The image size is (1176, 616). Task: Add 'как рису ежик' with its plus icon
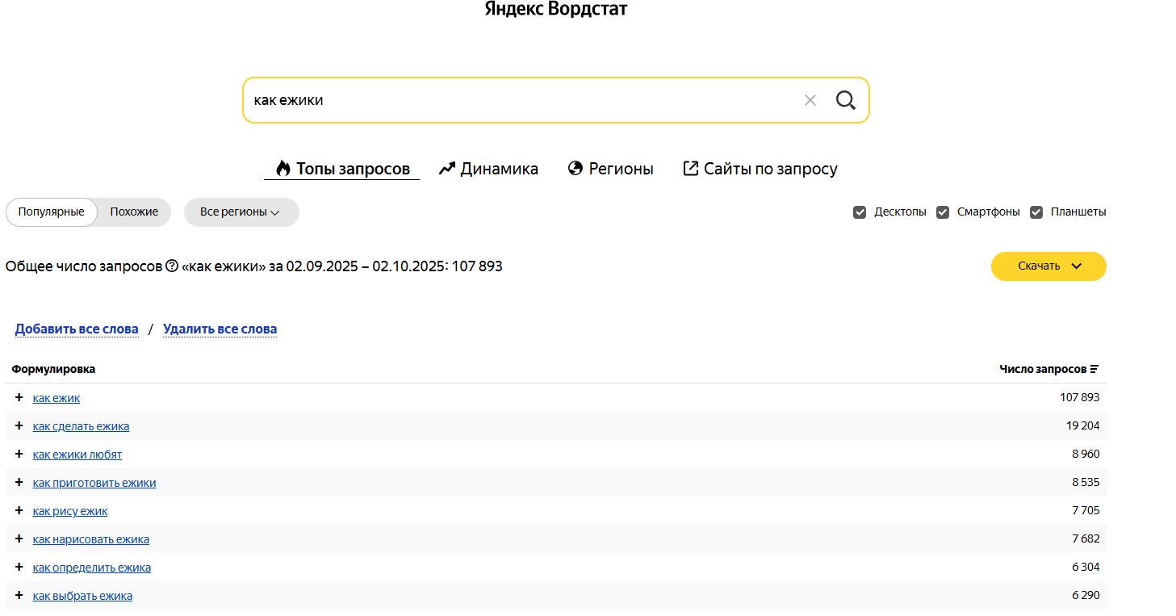[19, 510]
